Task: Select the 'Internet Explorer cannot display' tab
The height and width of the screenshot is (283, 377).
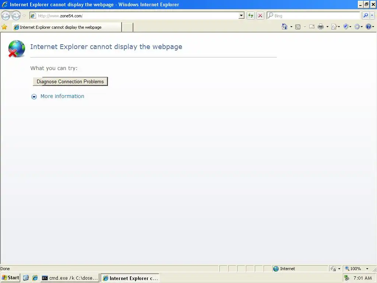Action: (67, 27)
